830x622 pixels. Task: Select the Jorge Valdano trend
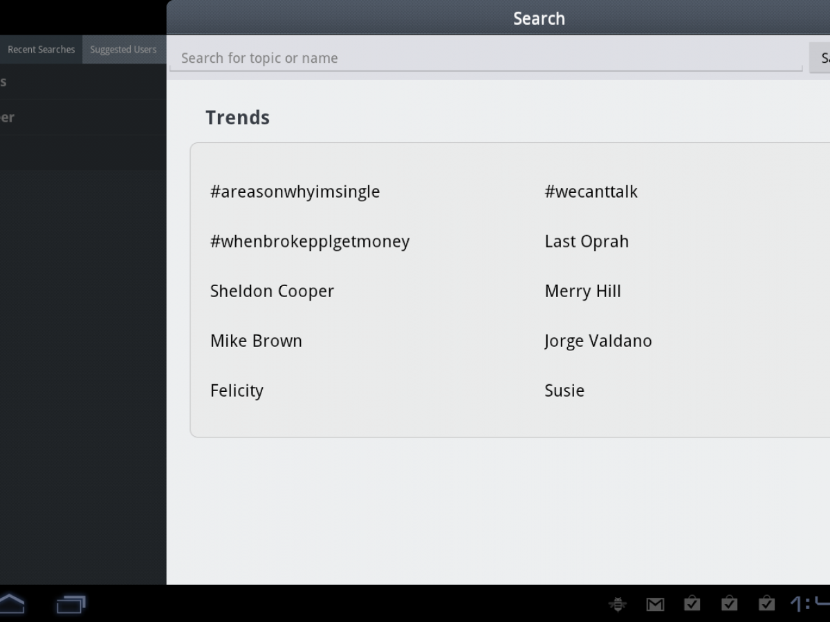[x=598, y=341]
